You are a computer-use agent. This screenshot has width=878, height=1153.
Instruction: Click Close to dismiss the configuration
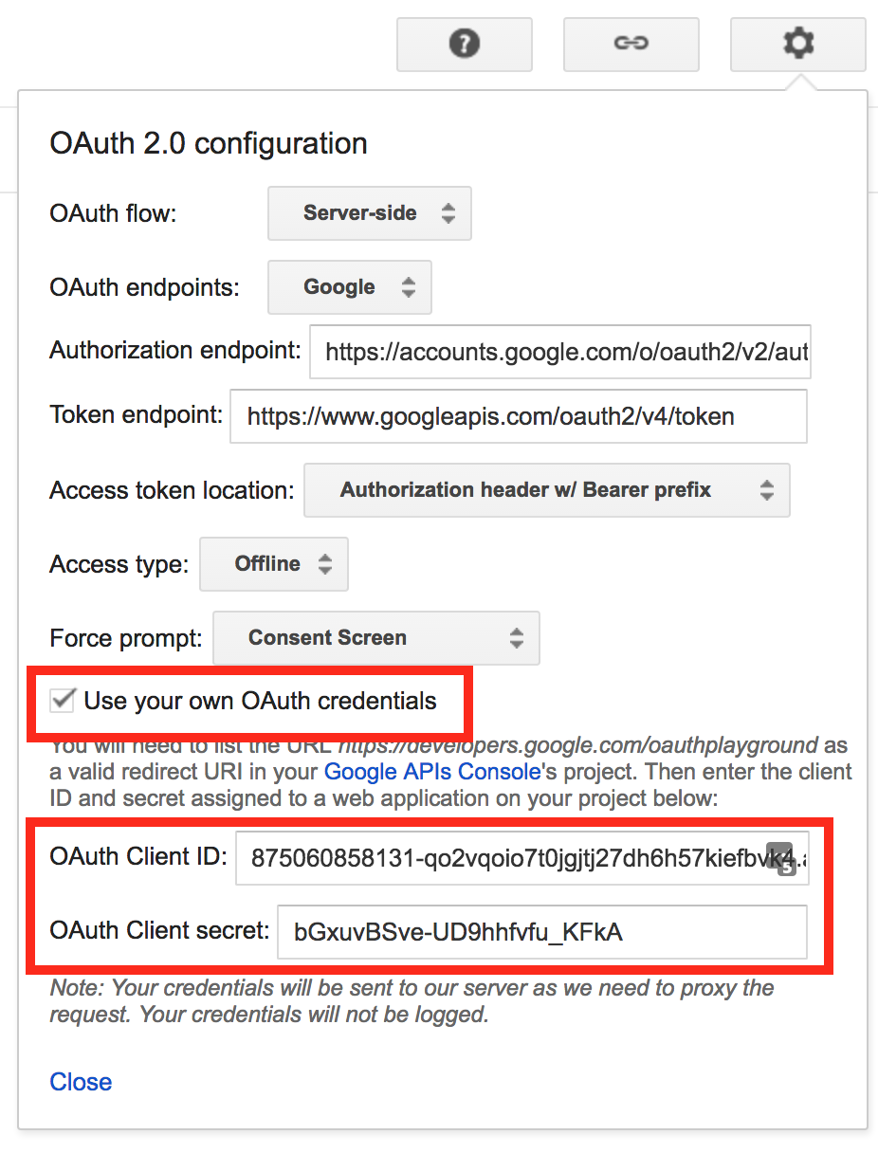80,1082
